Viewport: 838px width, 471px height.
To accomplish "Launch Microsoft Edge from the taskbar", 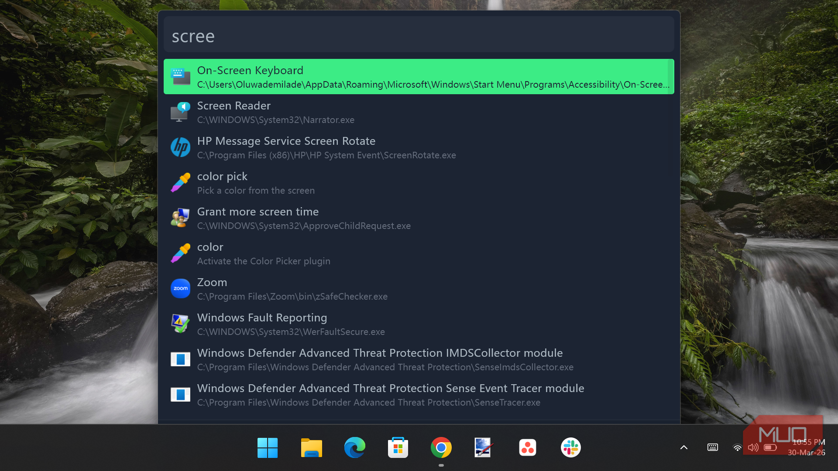I will [354, 448].
